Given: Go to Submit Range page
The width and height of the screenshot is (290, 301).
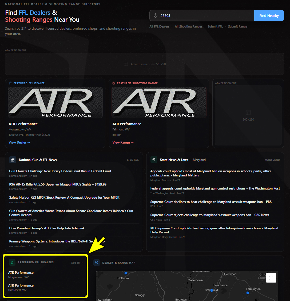Looking at the screenshot, I should point(237,26).
